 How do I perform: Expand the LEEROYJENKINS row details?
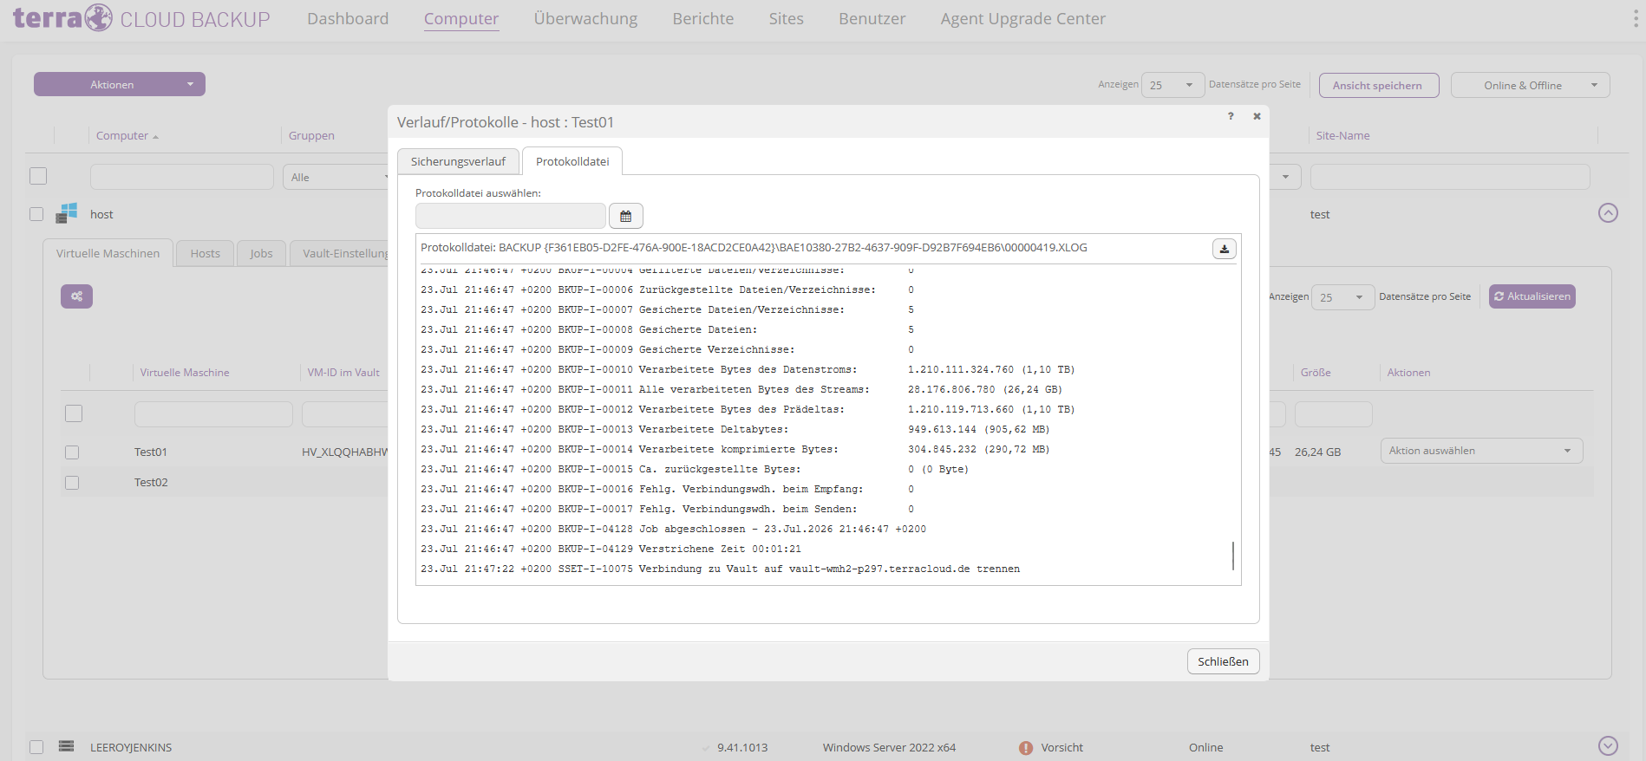click(x=1608, y=746)
